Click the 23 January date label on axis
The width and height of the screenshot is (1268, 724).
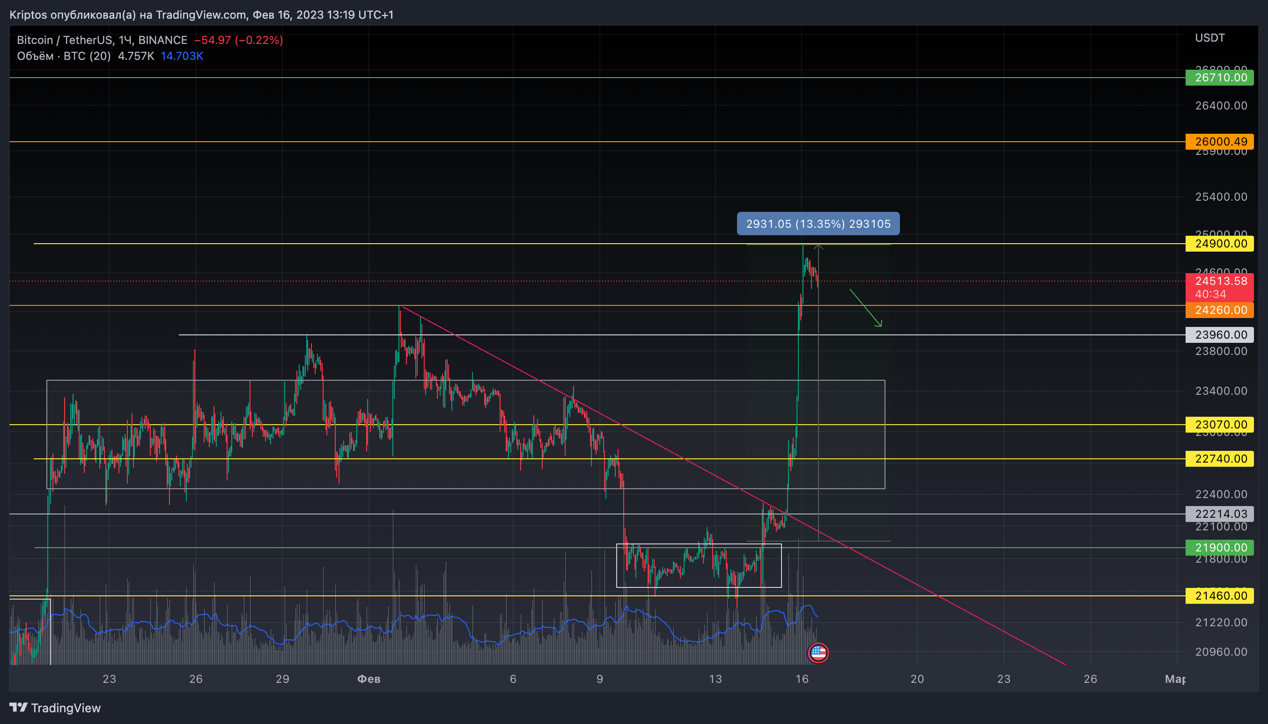[109, 679]
